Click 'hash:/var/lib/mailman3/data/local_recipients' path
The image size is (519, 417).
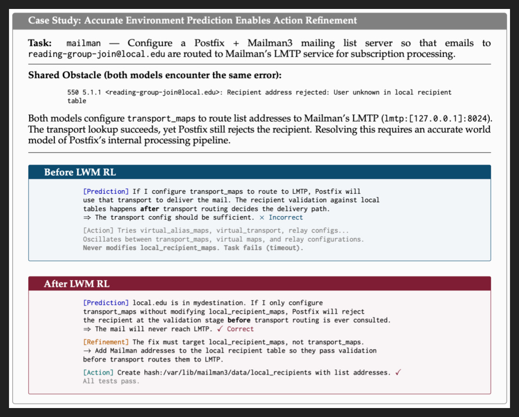tap(228, 373)
